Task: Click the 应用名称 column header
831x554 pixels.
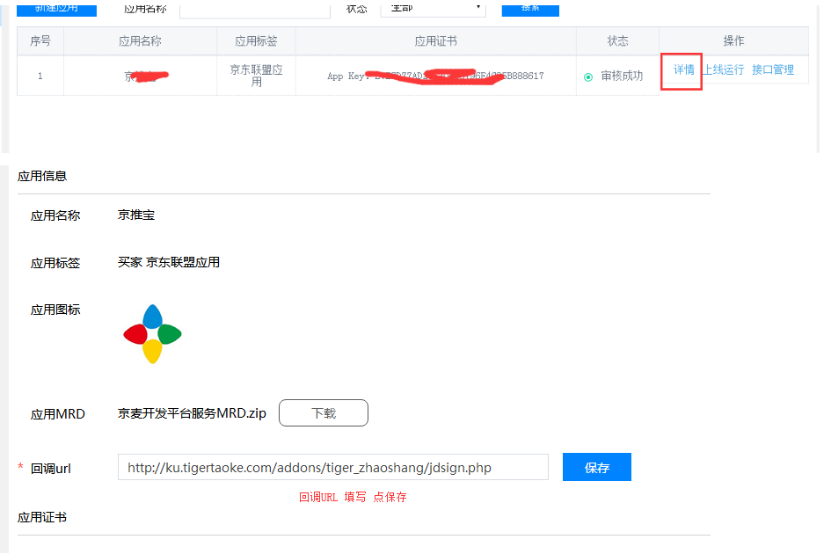Action: [140, 41]
